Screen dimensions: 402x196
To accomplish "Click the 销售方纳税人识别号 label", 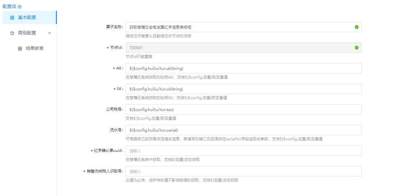I will [x=105, y=171].
